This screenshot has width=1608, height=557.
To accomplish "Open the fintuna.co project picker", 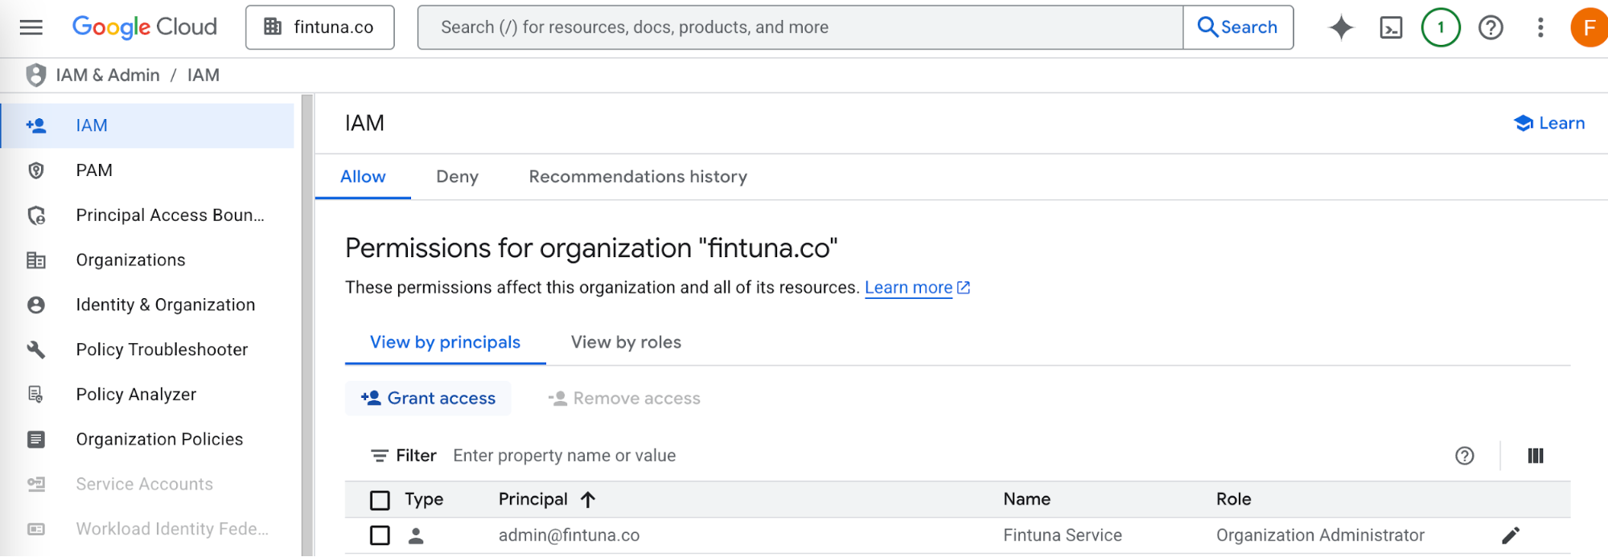I will coord(320,27).
